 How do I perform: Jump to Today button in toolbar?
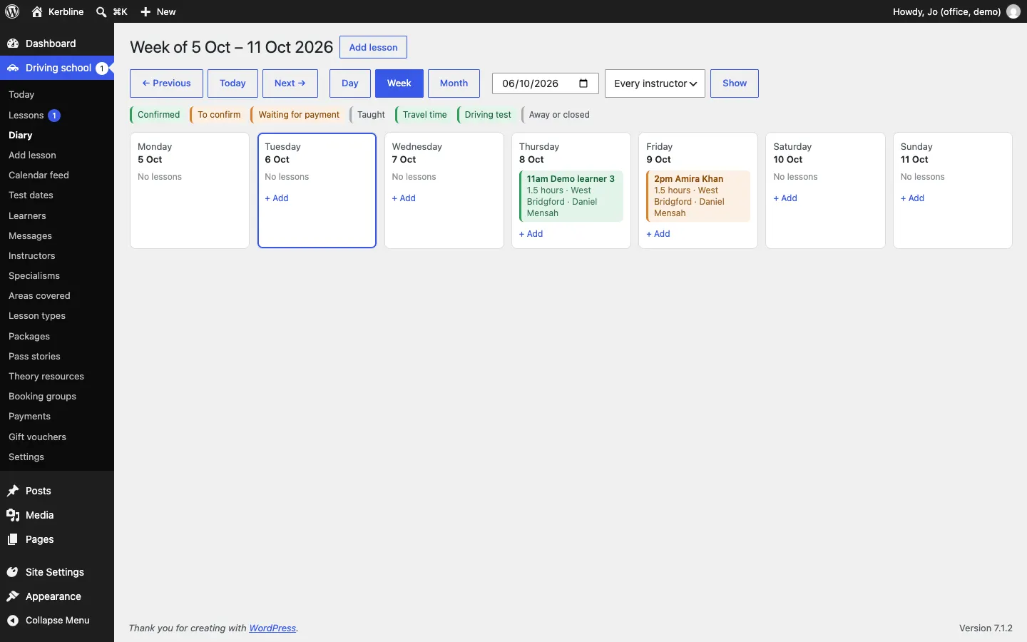click(x=233, y=83)
